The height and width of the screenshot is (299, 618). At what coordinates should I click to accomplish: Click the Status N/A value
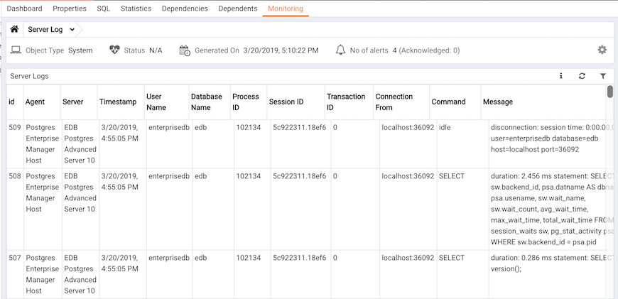coord(156,50)
